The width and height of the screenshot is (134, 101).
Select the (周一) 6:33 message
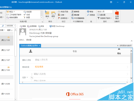(7, 94)
